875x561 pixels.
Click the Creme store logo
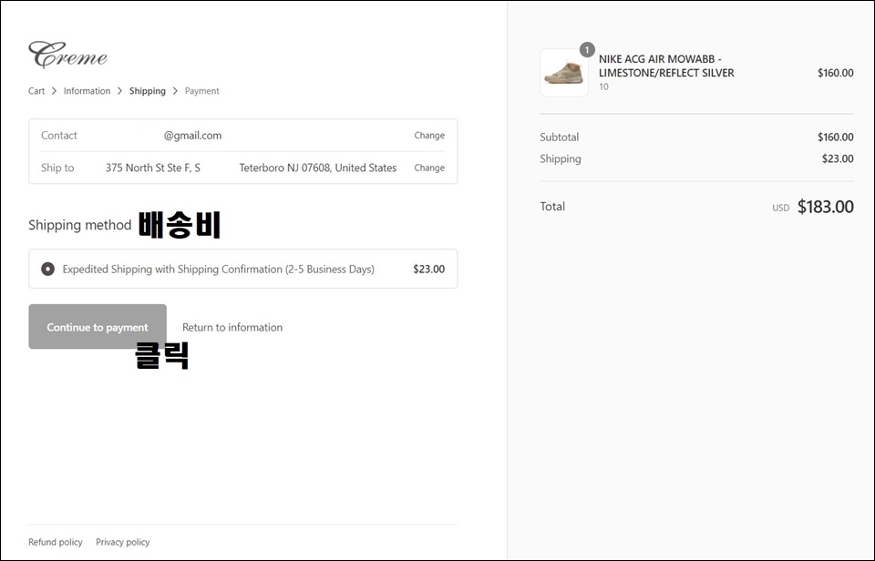tap(67, 55)
